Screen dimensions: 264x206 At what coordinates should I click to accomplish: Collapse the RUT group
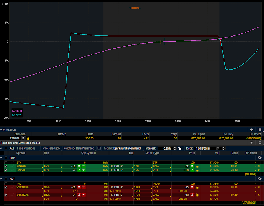point(1,179)
